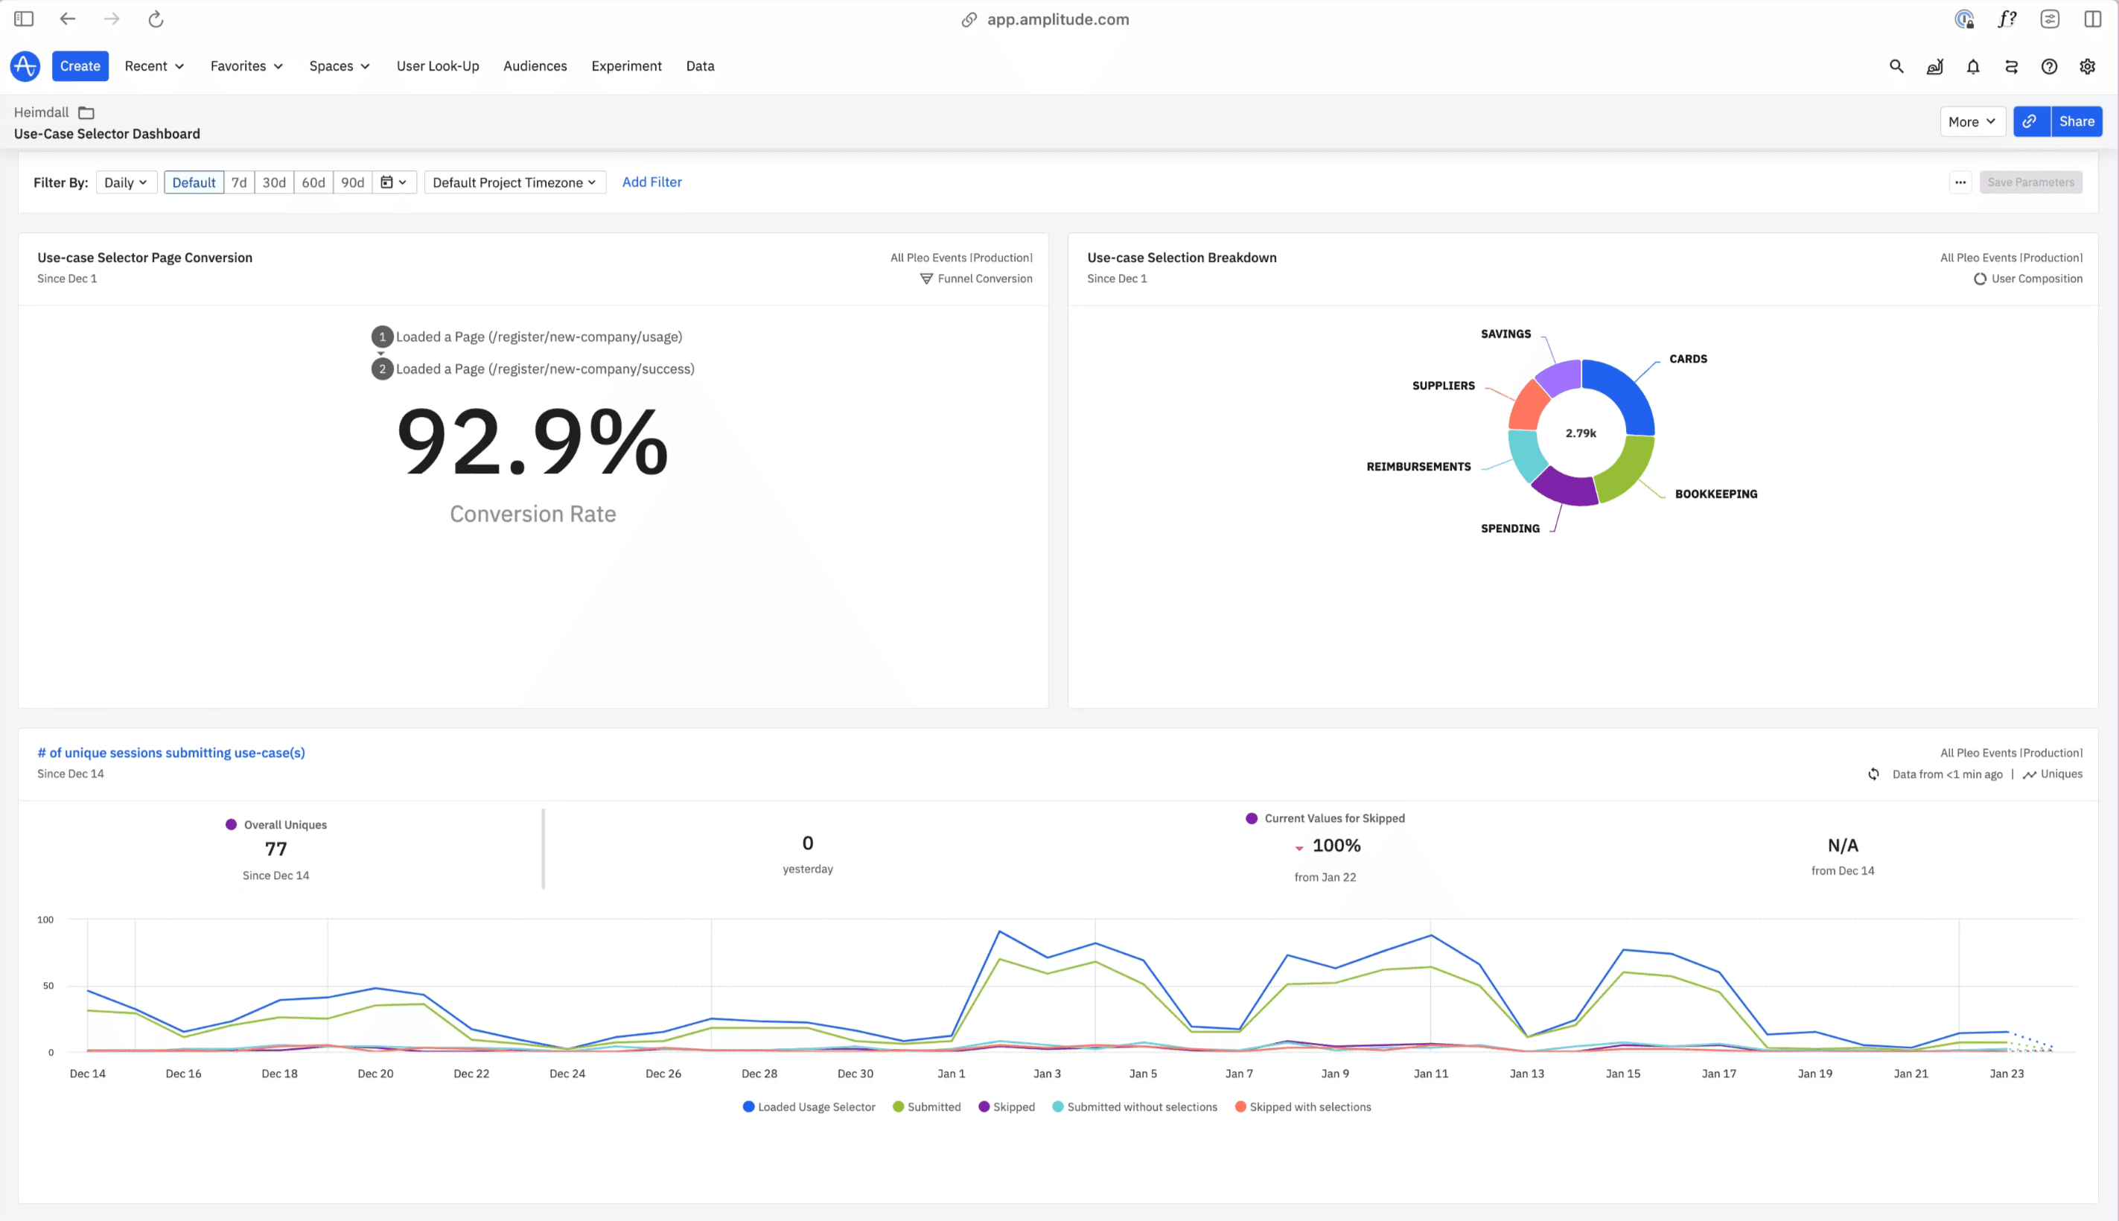Click the teal REIMBURSEMENTS donut segment
This screenshot has height=1221, width=2119.
(x=1526, y=456)
